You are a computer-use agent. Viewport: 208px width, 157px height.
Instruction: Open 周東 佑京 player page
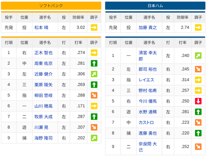[43, 63]
